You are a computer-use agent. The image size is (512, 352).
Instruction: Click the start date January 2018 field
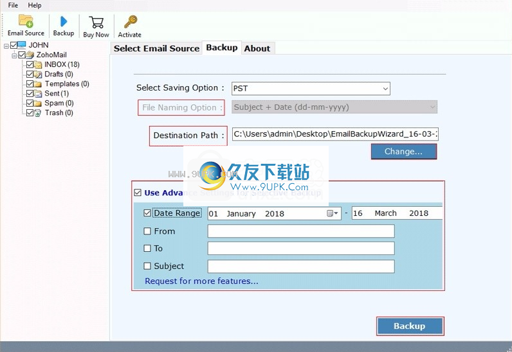[x=274, y=213]
